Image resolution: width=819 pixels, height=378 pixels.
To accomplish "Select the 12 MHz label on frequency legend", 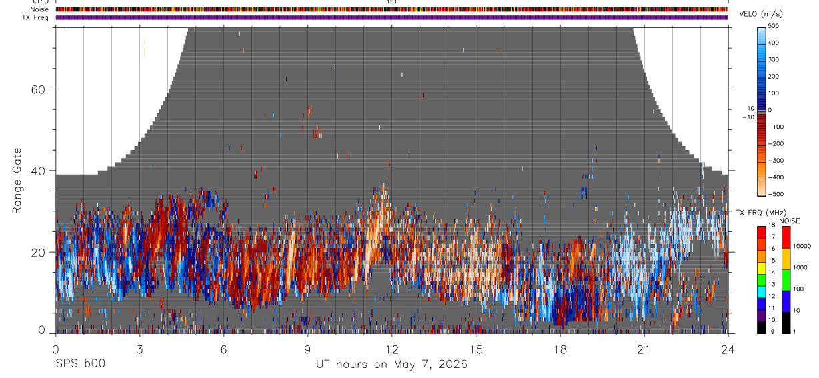I will point(772,296).
